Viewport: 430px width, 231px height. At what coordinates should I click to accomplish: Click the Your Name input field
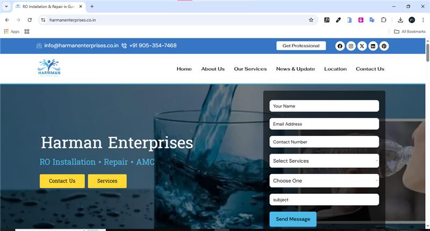[x=324, y=106]
